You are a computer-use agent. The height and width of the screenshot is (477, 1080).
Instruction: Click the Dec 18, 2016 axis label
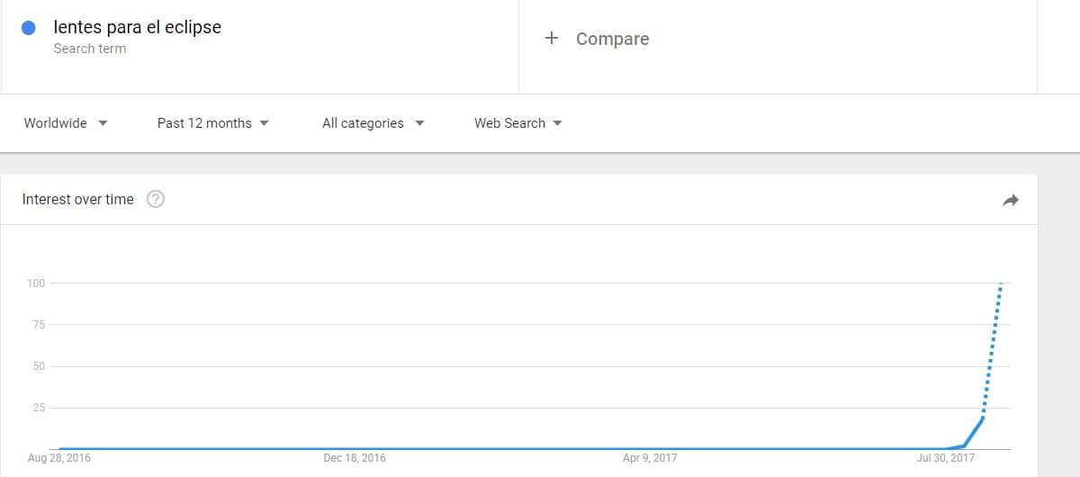click(x=355, y=458)
